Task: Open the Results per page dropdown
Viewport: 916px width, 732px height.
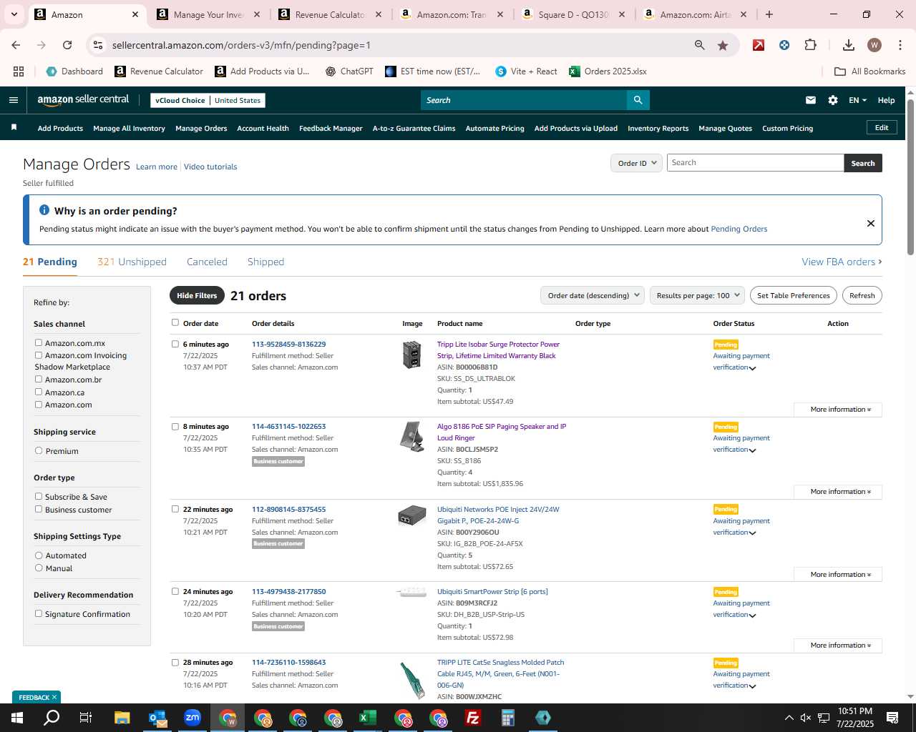Action: point(697,295)
